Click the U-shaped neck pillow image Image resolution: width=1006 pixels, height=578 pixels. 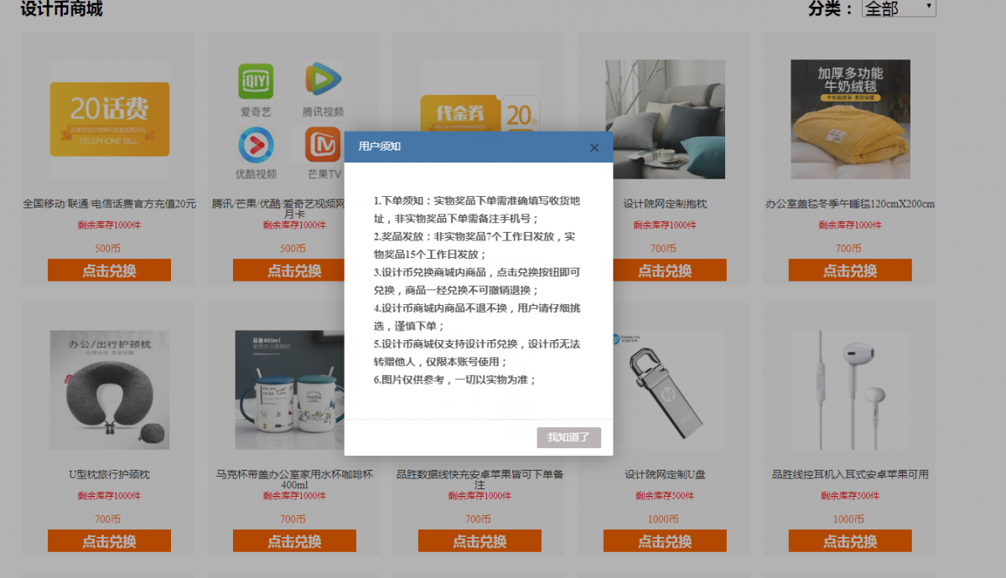point(110,390)
